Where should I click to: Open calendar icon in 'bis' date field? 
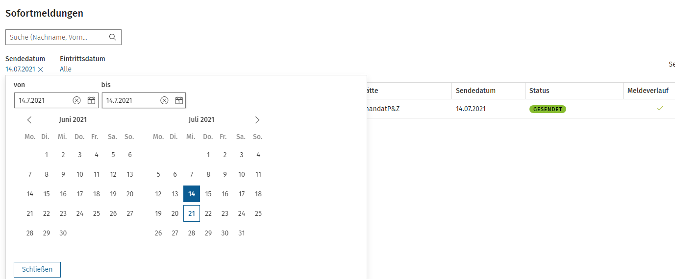(x=179, y=100)
